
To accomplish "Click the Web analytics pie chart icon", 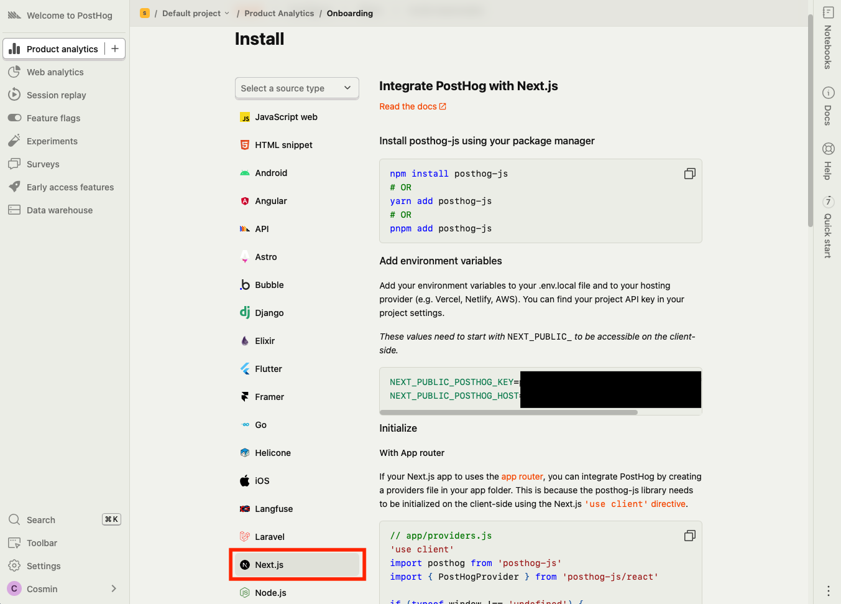I will (14, 72).
